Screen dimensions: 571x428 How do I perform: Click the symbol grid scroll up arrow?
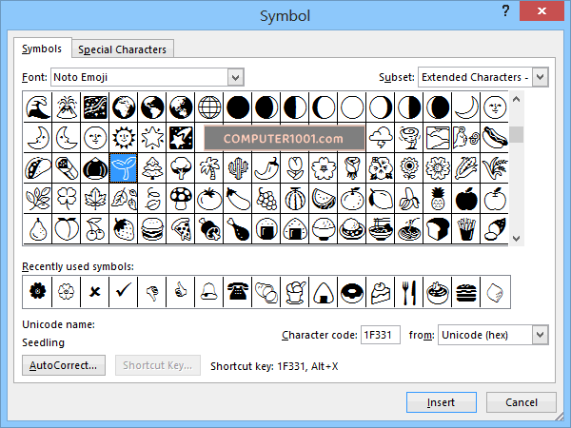(516, 99)
